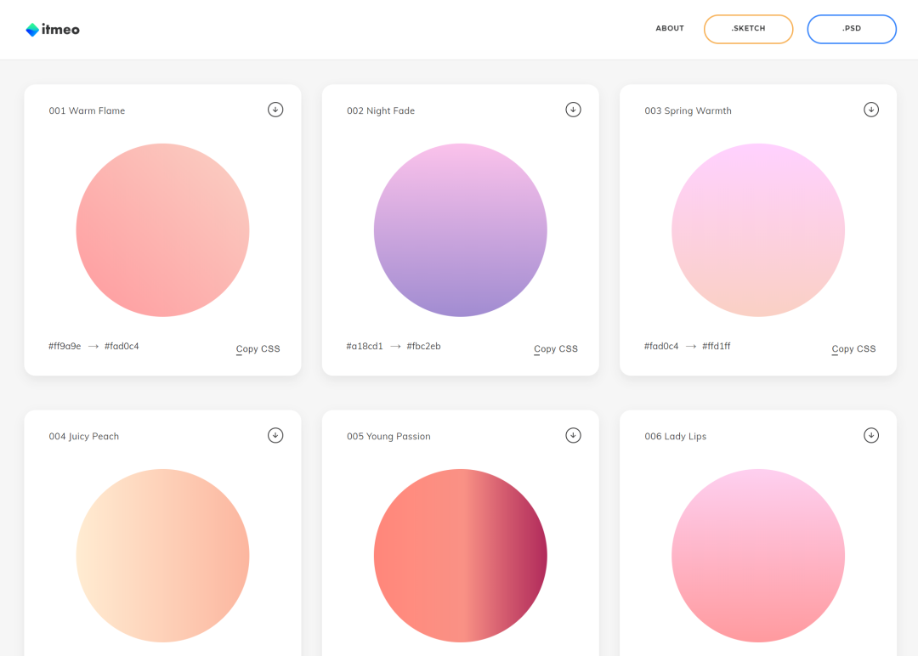Select the Night Fade gradient circle
The height and width of the screenshot is (656, 918).
(461, 230)
